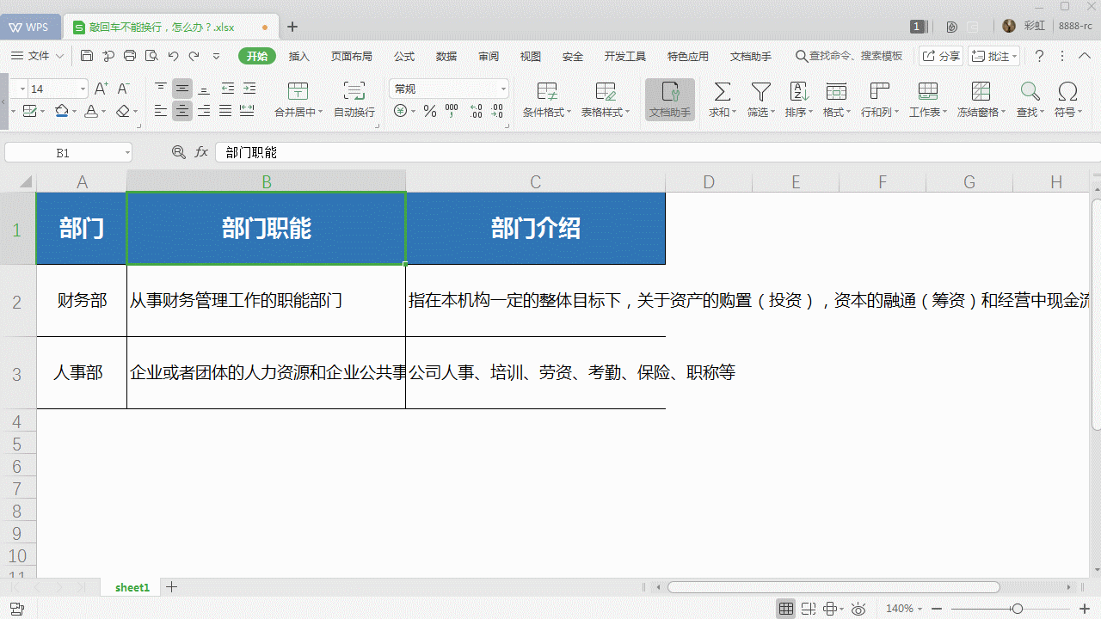Image resolution: width=1101 pixels, height=619 pixels.
Task: Open the Filter (筛选) tool
Action: point(760,100)
